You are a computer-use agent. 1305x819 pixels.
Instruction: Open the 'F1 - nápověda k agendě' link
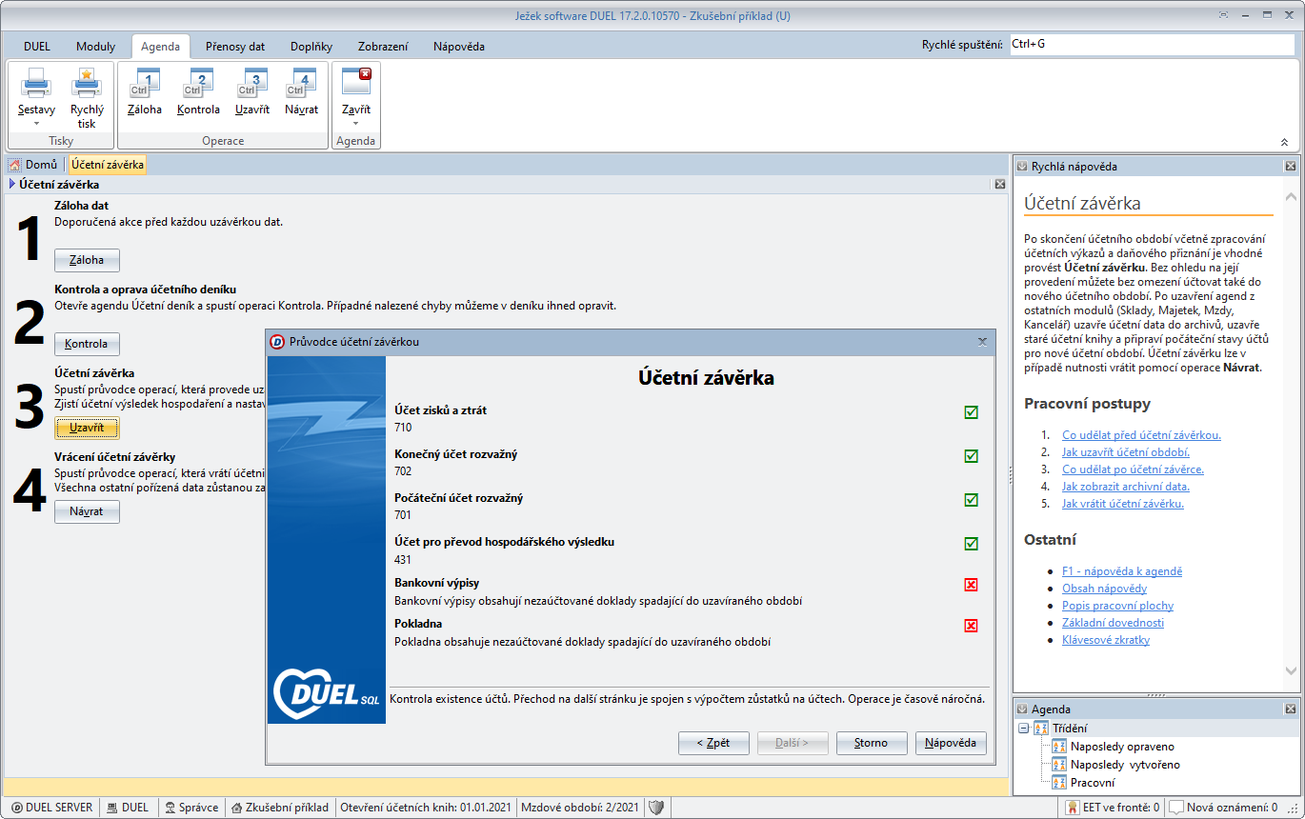tap(1122, 571)
